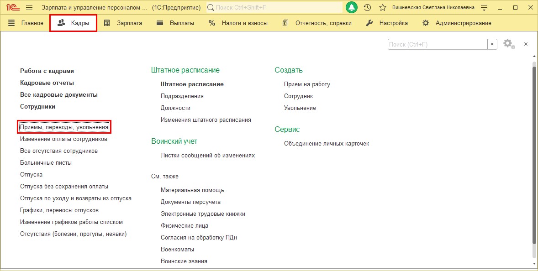The height and width of the screenshot is (271, 538).
Task: Open Изменение графиков работы списком
Action: point(71,222)
